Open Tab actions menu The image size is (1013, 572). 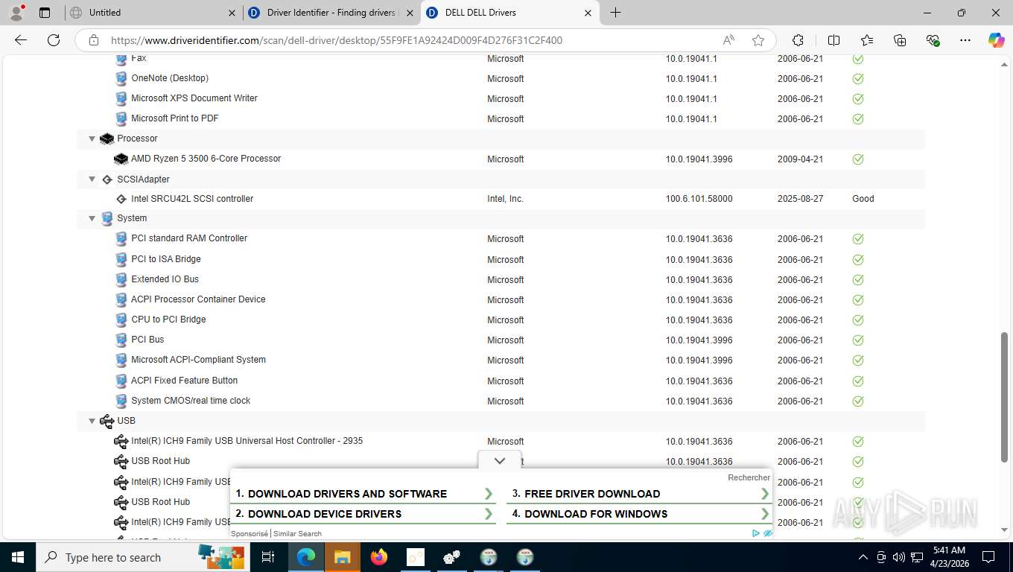point(45,13)
